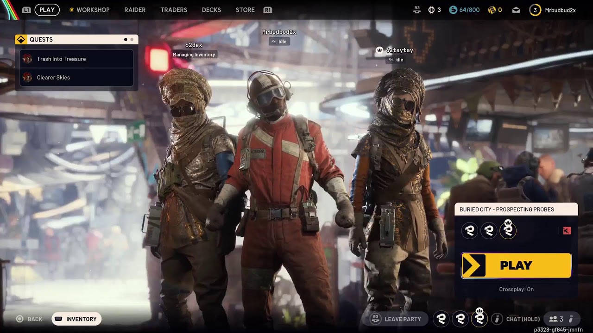Click first squad emblem beside LEAVE PARTY

tap(442, 319)
